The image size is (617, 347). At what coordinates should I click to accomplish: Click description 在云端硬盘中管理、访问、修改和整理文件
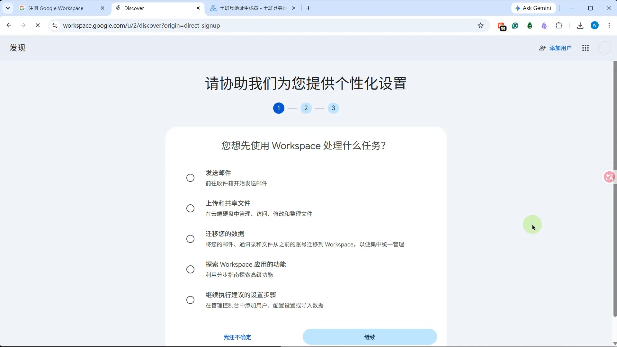[x=259, y=214]
